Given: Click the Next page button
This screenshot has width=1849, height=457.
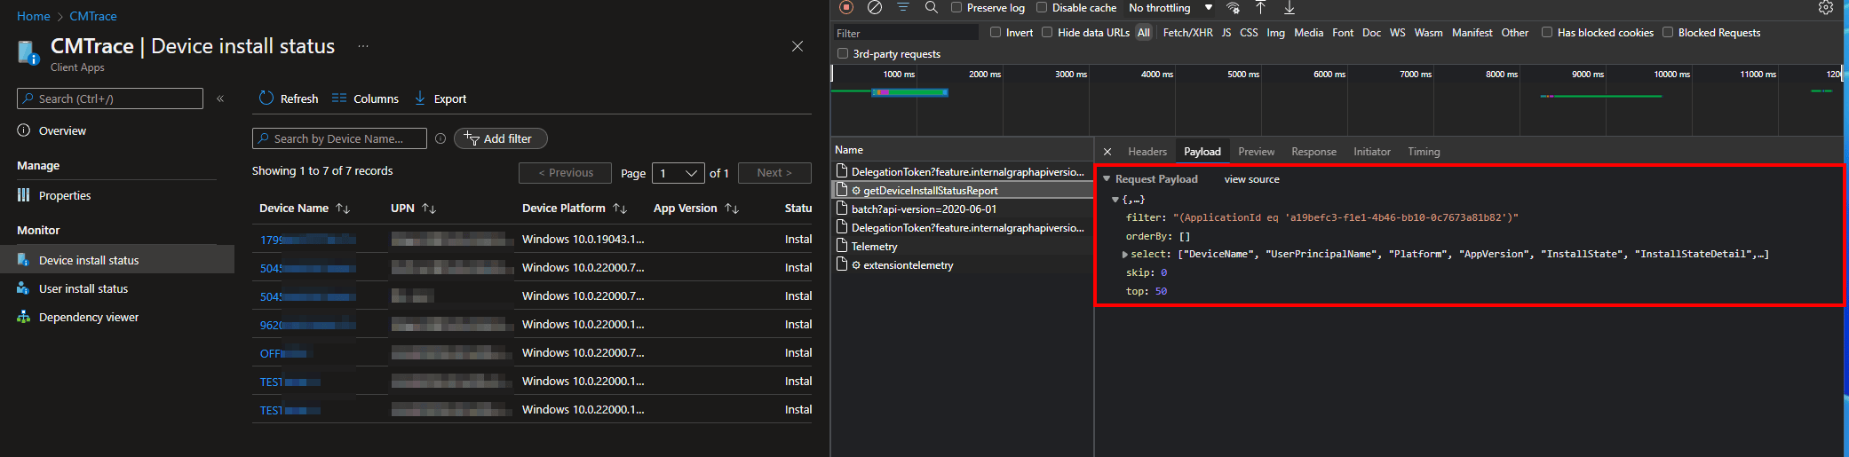Looking at the screenshot, I should pos(774,173).
